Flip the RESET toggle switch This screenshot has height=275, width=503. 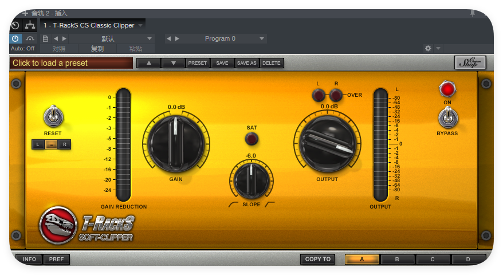(54, 116)
